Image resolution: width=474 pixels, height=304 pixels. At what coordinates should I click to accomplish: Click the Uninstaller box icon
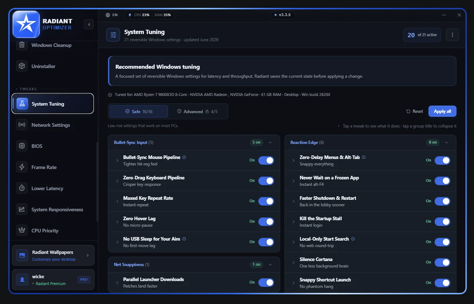point(22,66)
